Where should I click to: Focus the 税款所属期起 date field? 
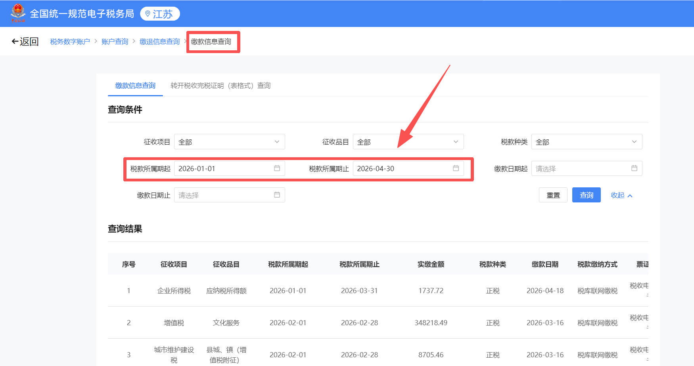[x=230, y=168]
